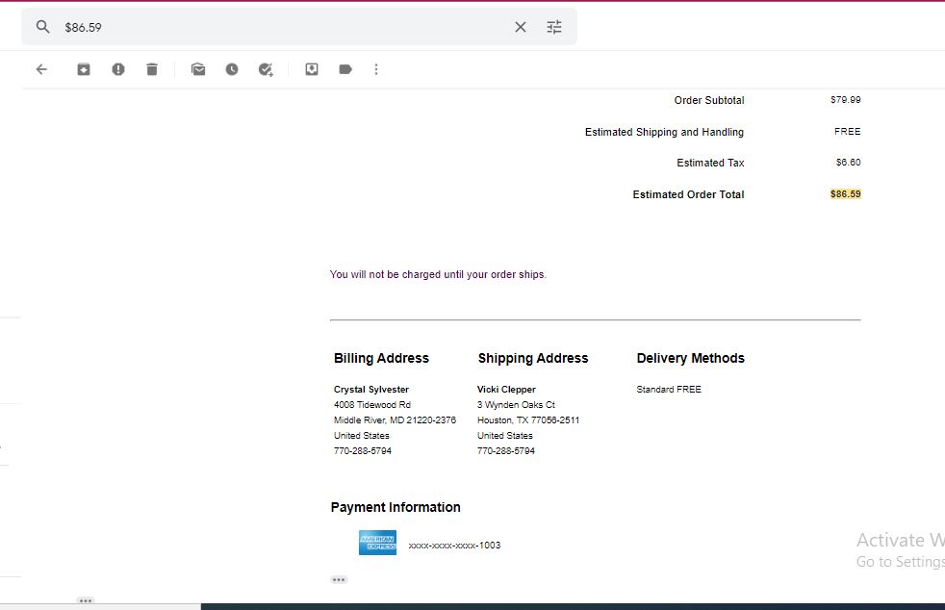Open the More options three-dot menu
Screen dimensions: 945x610
click(x=376, y=69)
